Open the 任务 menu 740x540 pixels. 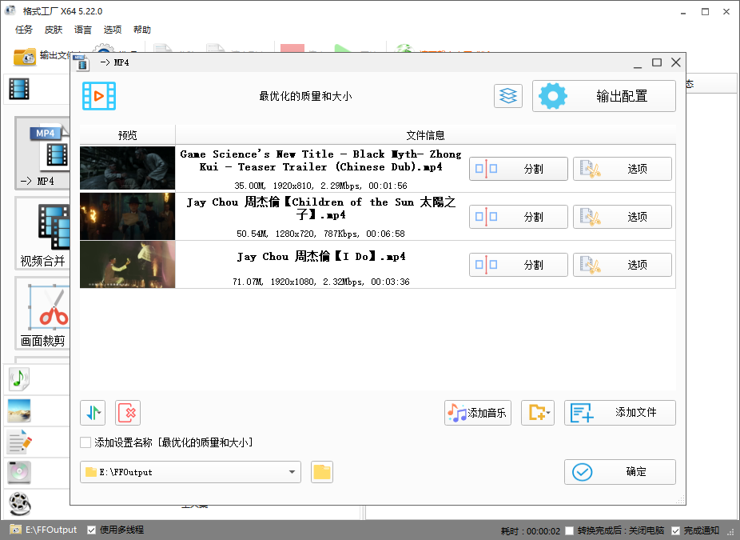pos(24,30)
